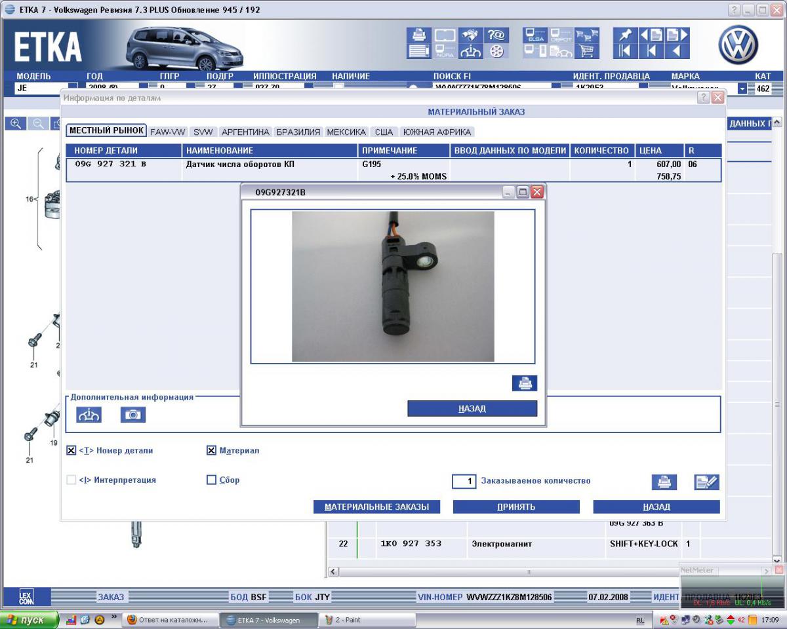Open the car info icon in the top toolbar
The width and height of the screenshot is (787, 629).
click(471, 51)
